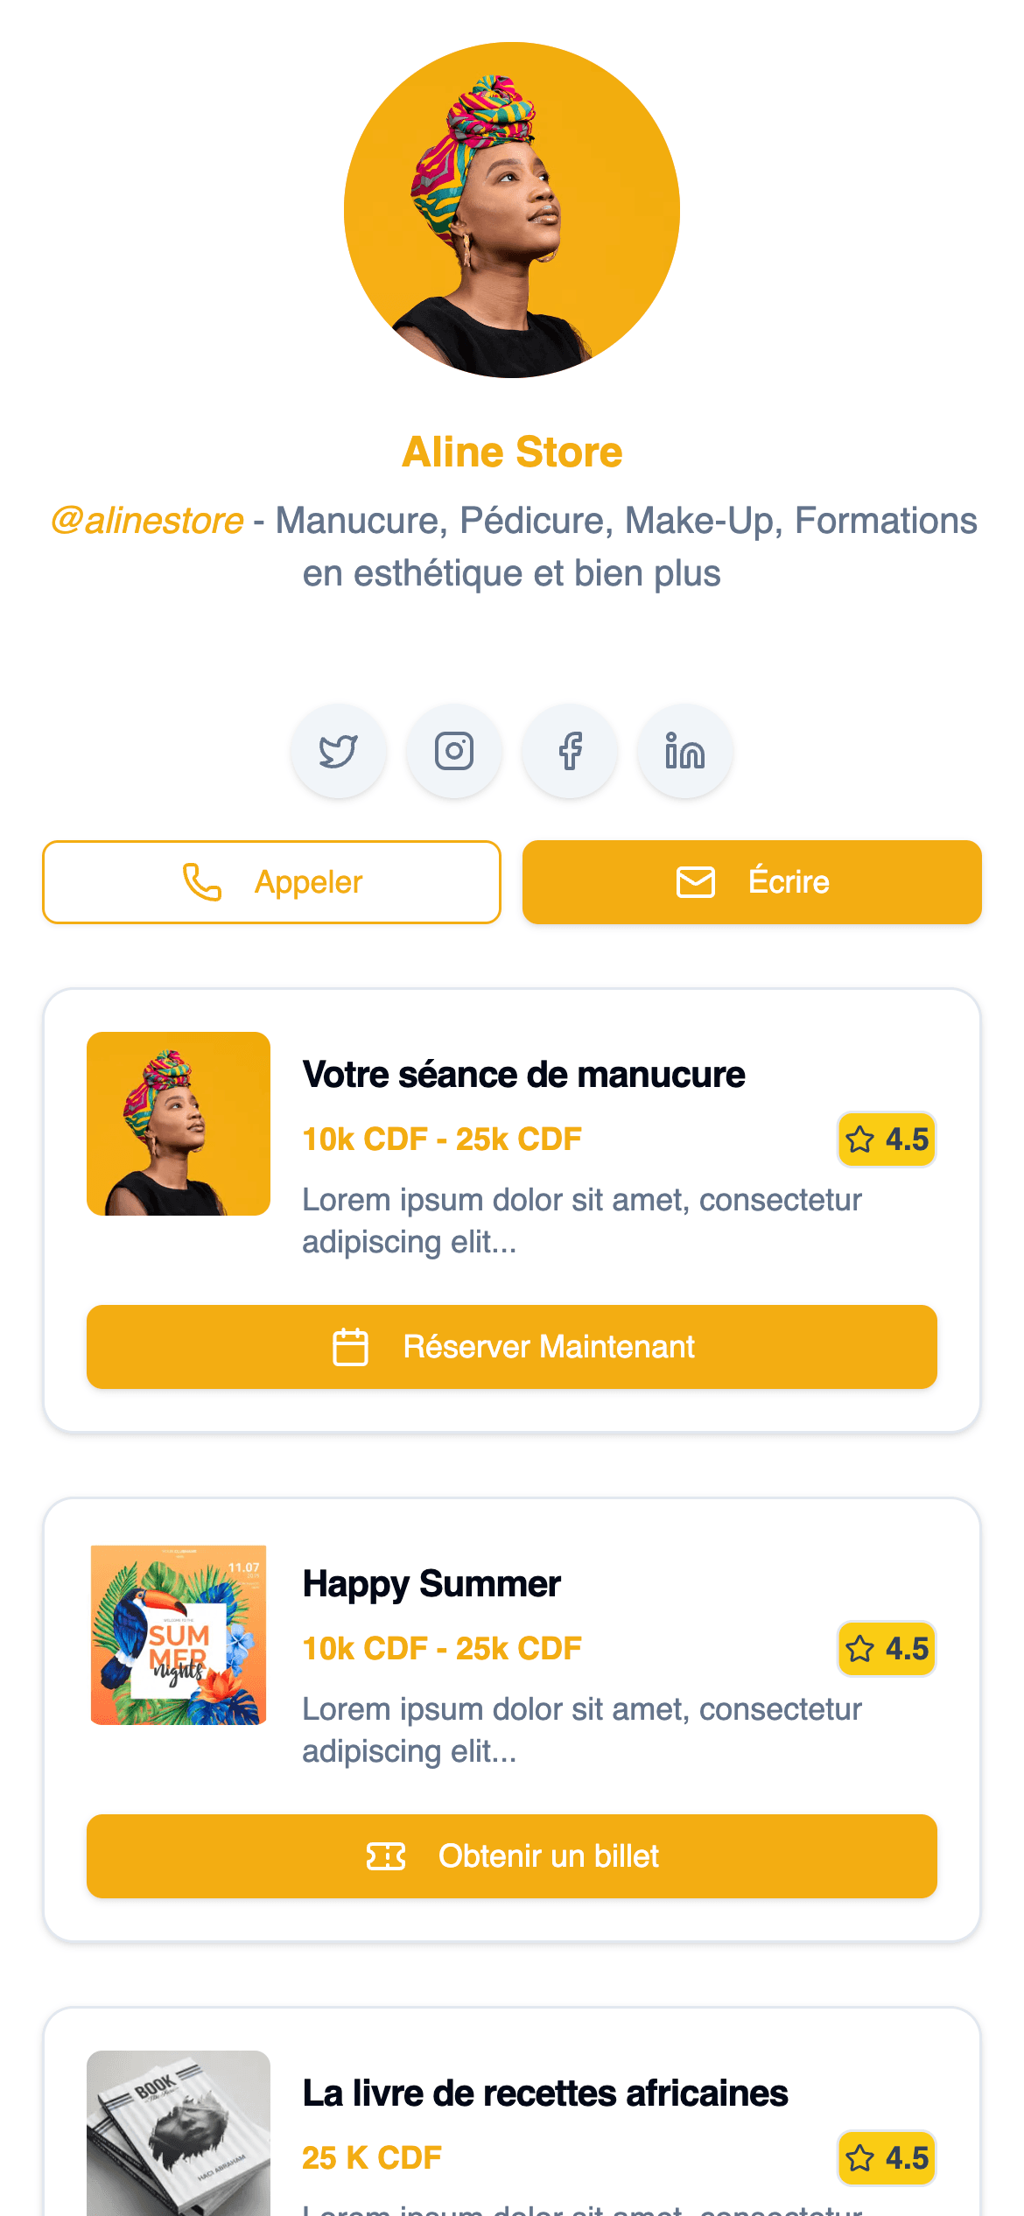The width and height of the screenshot is (1024, 2216).
Task: Click the Happy Summer star rating badge
Action: click(x=887, y=1649)
